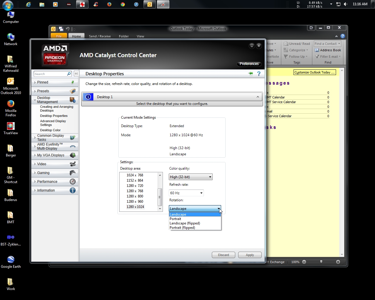This screenshot has width=375, height=300.
Task: Click the Undo icon in Outlook's title bar
Action: pyautogui.click(x=68, y=29)
